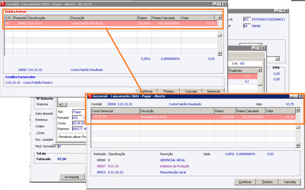Screen dimensions: 305x190
Task: Click the Rateio Calculado header in Debita Rateio
Action: tap(166, 18)
